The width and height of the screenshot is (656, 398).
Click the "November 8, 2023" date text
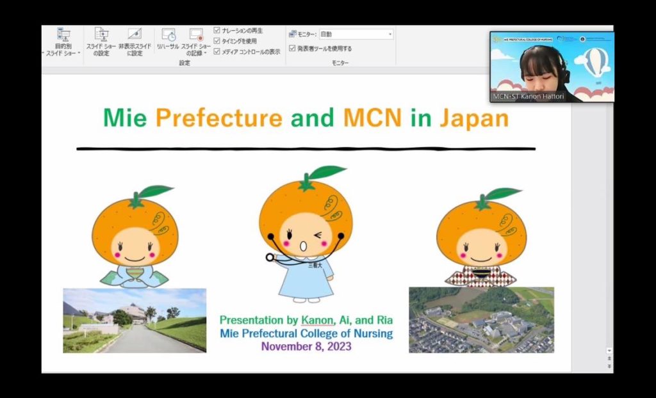click(x=306, y=346)
